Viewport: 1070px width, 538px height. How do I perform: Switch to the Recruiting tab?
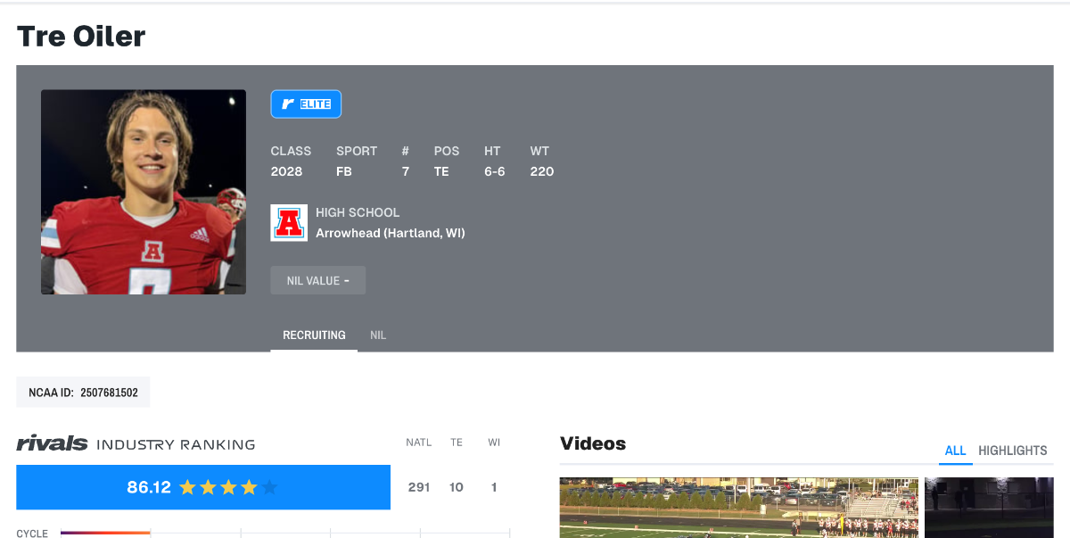(314, 335)
